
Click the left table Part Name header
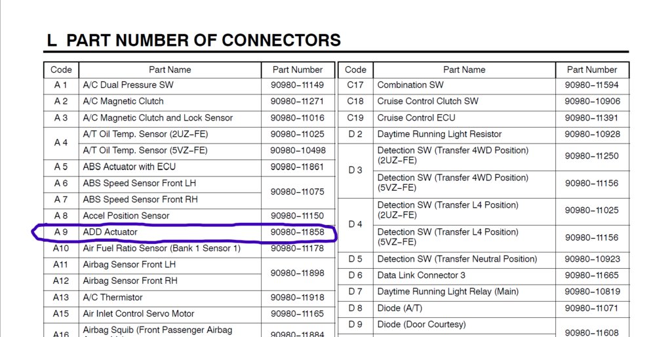coord(170,69)
